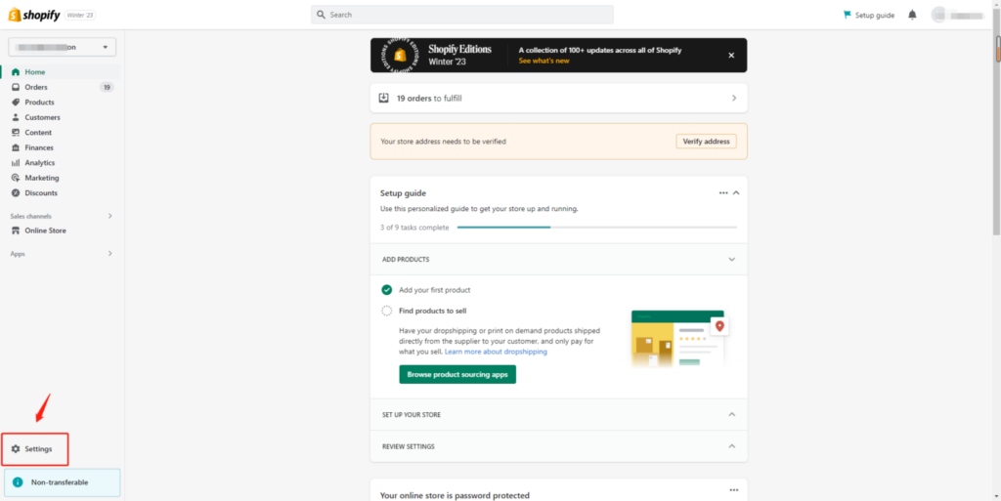The image size is (1001, 501).
Task: Select the Find products to sell circle
Action: coord(387,312)
